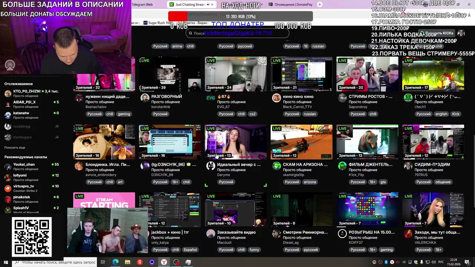
Task: Switch to the Telegram Web tab
Action: (142, 4)
